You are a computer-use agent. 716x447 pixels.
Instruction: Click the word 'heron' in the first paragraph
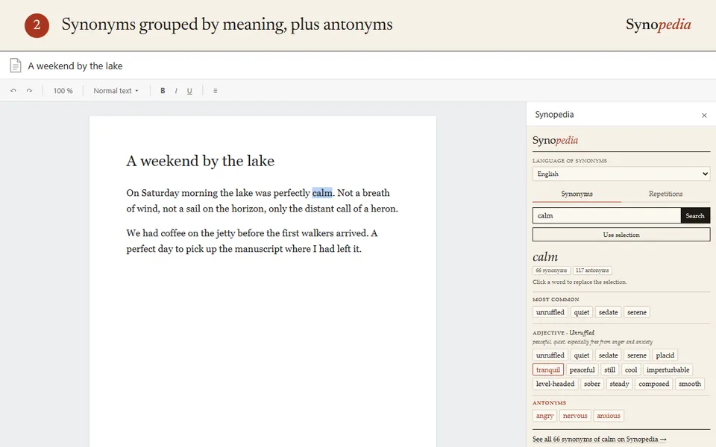tap(385, 209)
